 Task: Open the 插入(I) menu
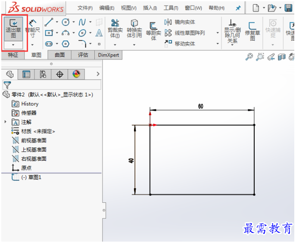pos(150,8)
